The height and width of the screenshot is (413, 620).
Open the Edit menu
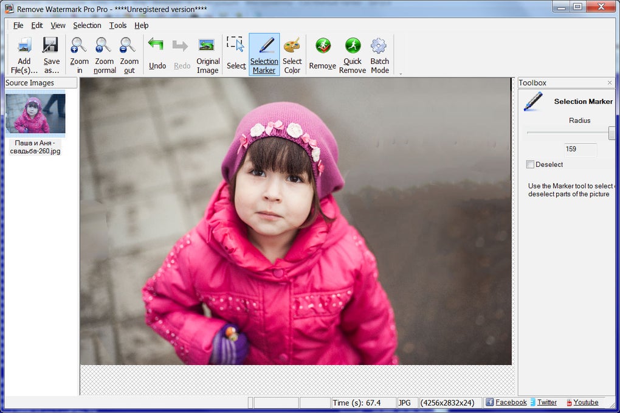pos(36,26)
